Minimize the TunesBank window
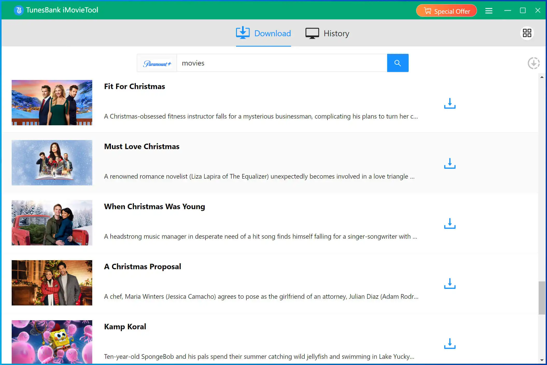 [508, 10]
